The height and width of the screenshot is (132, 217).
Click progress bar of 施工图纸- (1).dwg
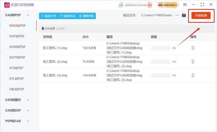pyautogui.click(x=161, y=48)
